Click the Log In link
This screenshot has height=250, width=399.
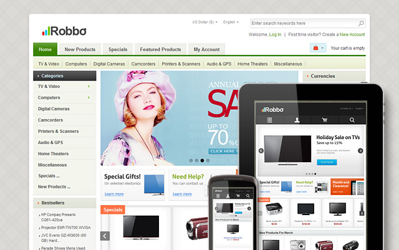coord(275,34)
